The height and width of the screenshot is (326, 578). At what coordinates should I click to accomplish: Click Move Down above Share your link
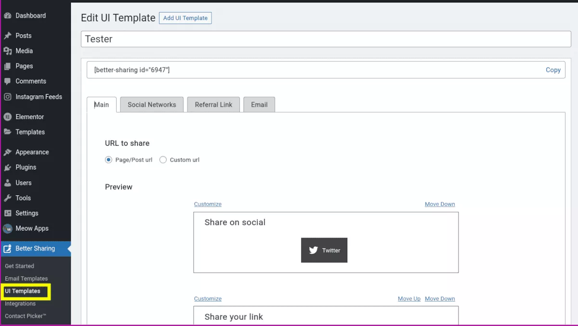pyautogui.click(x=440, y=299)
